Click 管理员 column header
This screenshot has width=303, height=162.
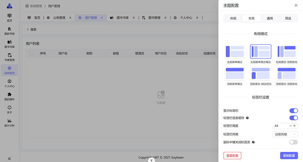[x=140, y=53]
